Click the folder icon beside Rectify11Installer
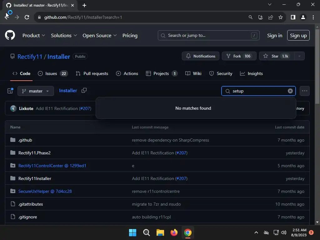Viewport: 320px width, 240px height. click(x=13, y=178)
